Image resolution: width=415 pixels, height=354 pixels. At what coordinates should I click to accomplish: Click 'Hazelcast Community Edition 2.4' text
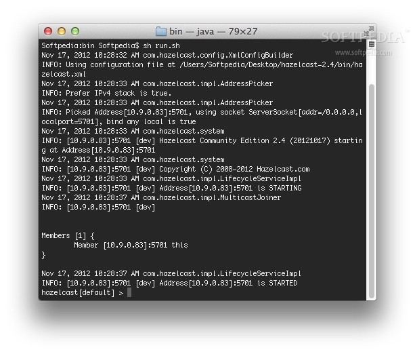pos(222,140)
